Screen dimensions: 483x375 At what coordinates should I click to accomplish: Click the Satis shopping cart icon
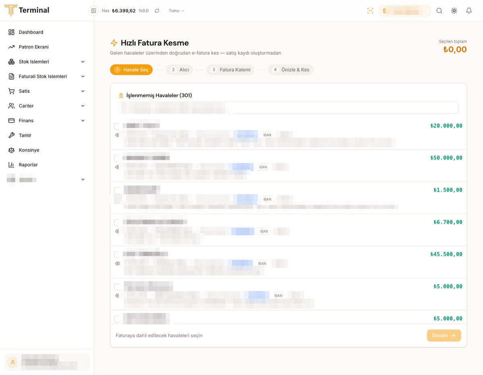tap(11, 91)
